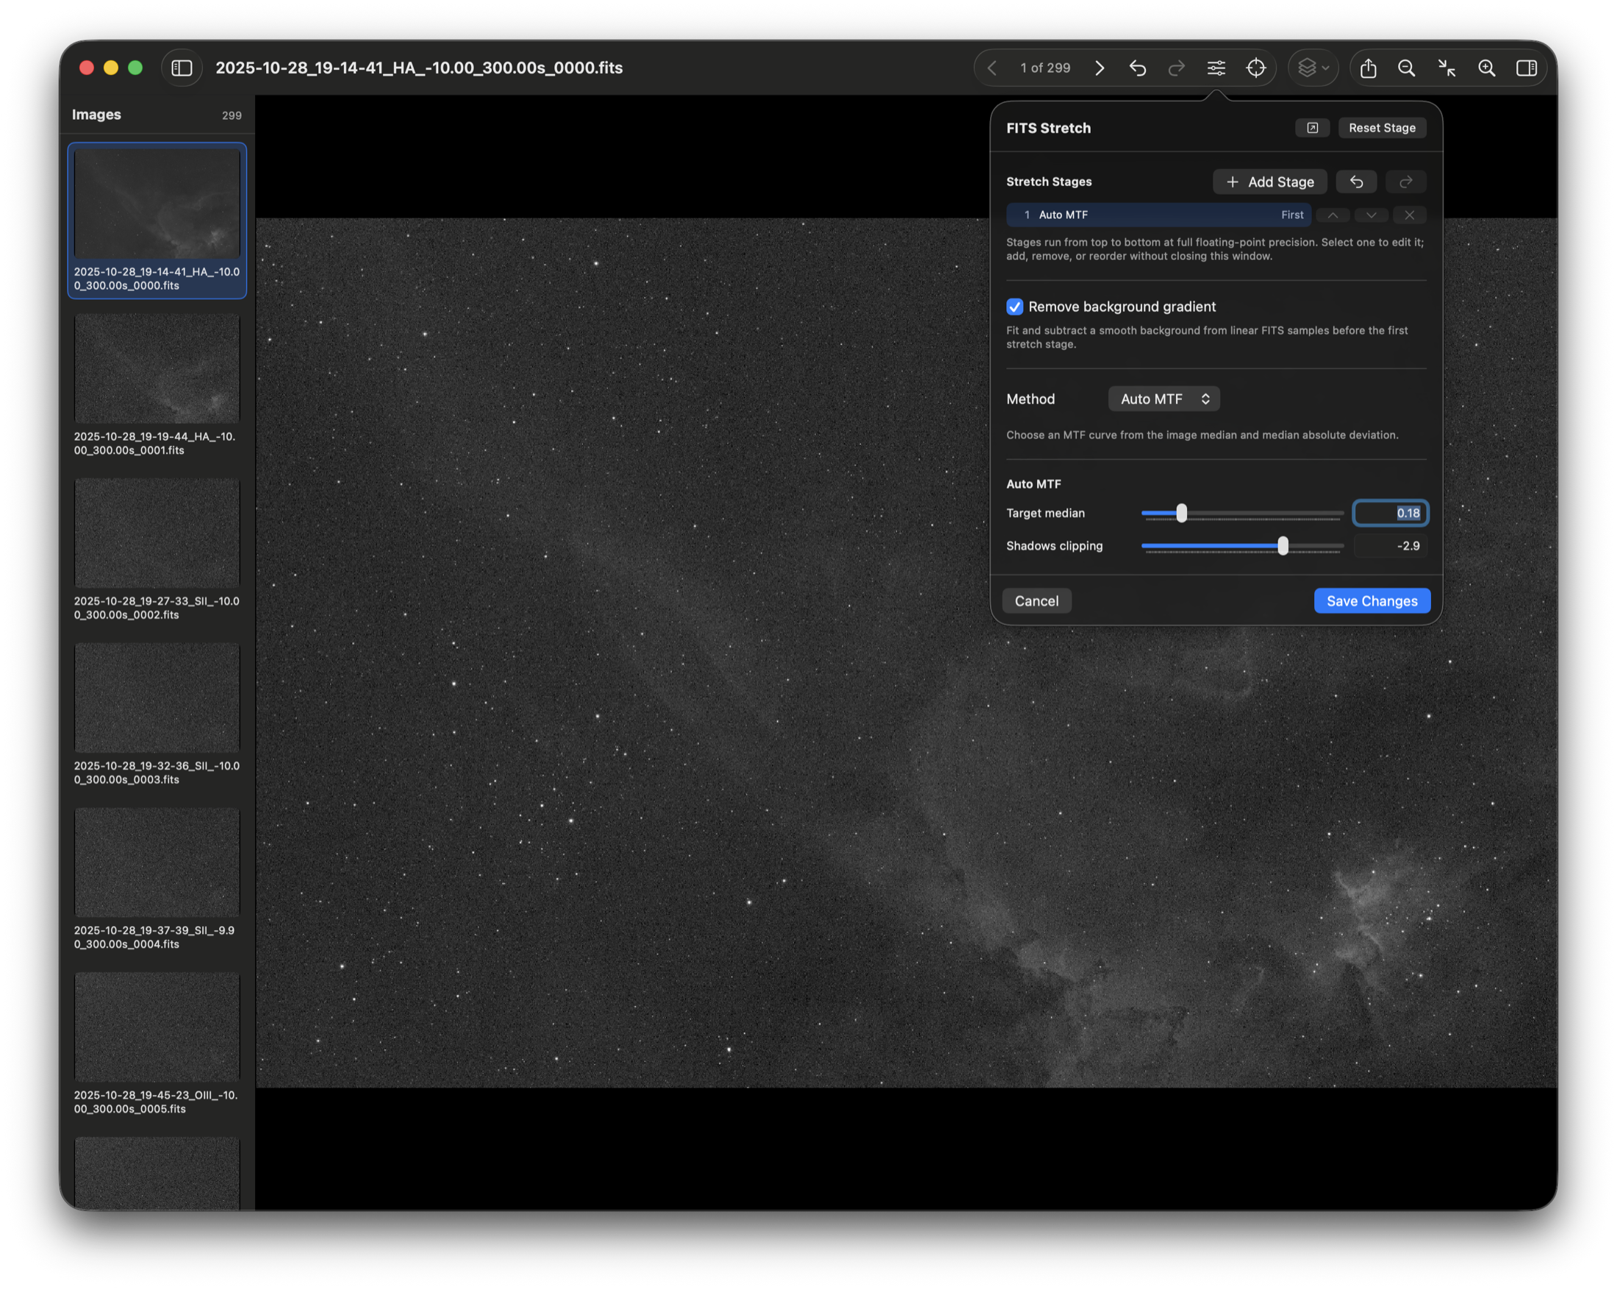Open the Method dropdown

pos(1164,399)
